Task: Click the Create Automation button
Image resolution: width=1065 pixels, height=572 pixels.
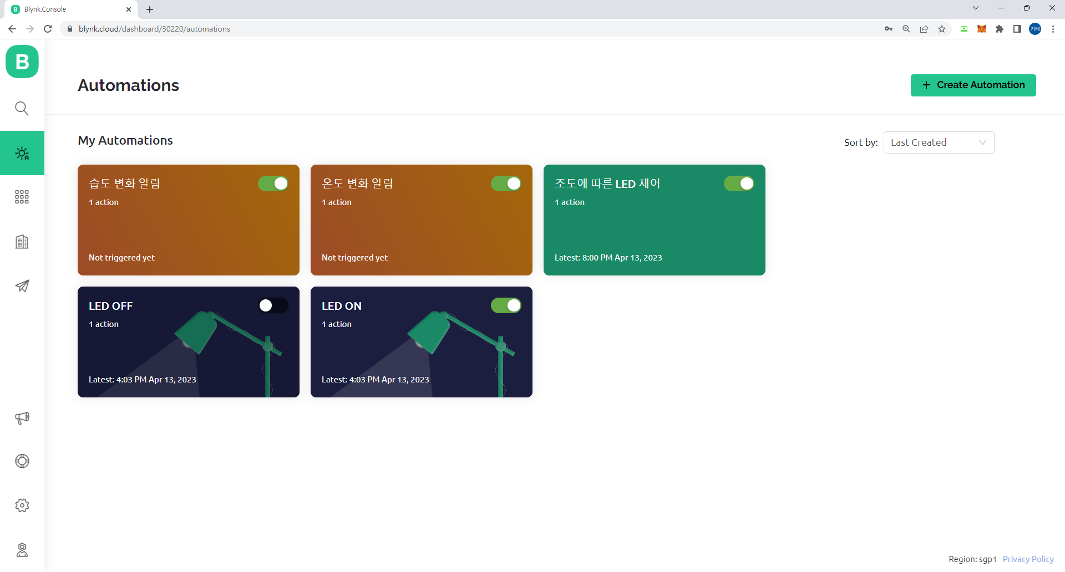Action: pyautogui.click(x=973, y=85)
